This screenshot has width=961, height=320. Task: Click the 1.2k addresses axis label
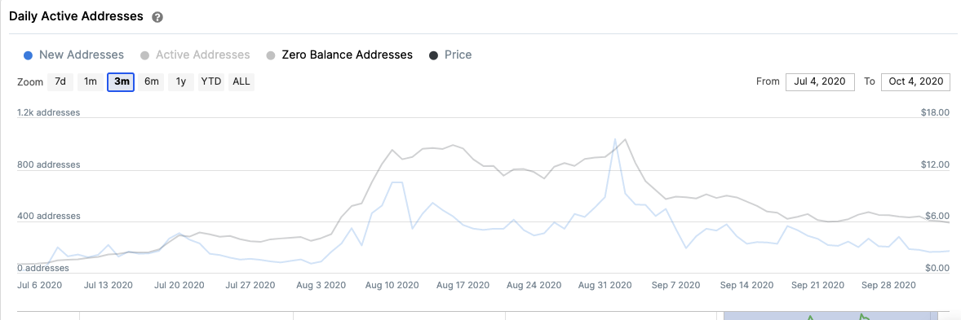point(48,113)
